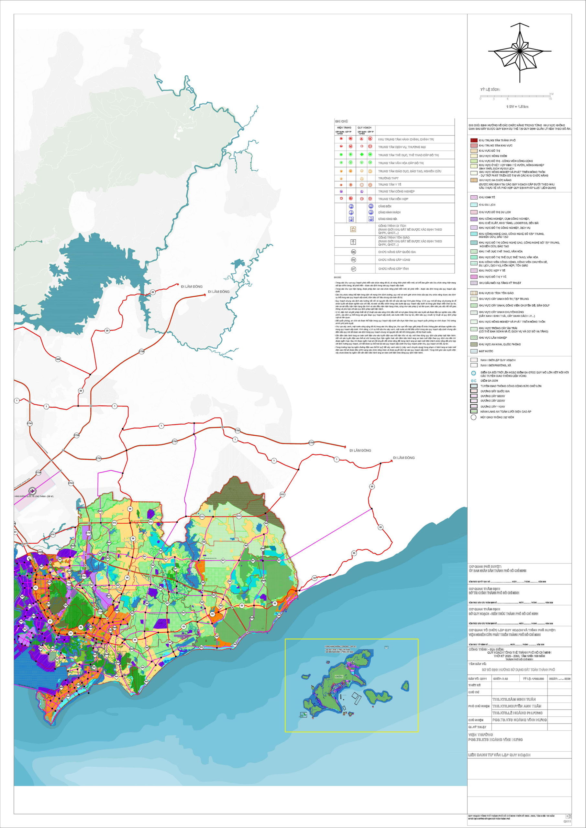Click the Khu vực nông thôn swatch
586x828 pixels.
pos(474,156)
